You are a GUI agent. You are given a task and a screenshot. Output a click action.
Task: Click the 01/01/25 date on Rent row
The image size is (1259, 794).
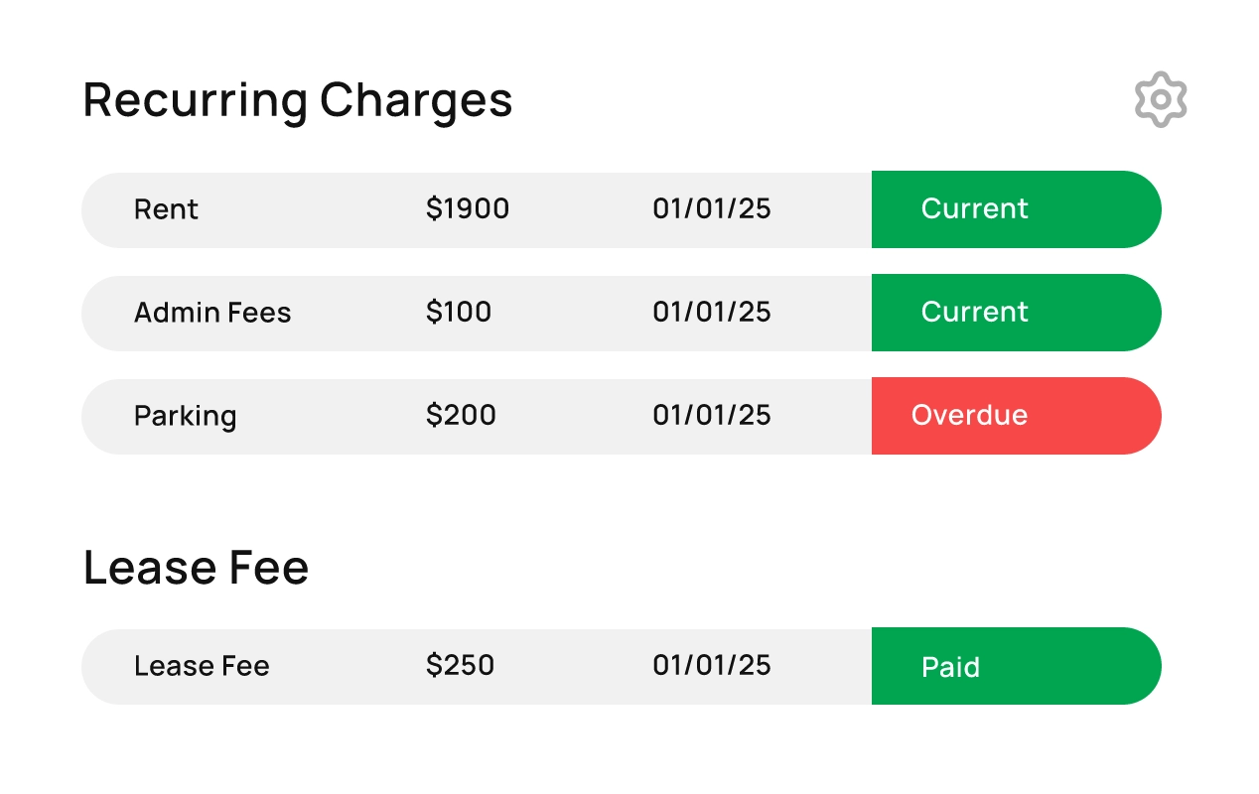(x=711, y=209)
